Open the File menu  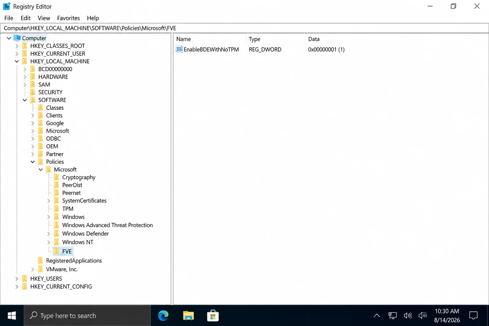coord(9,18)
